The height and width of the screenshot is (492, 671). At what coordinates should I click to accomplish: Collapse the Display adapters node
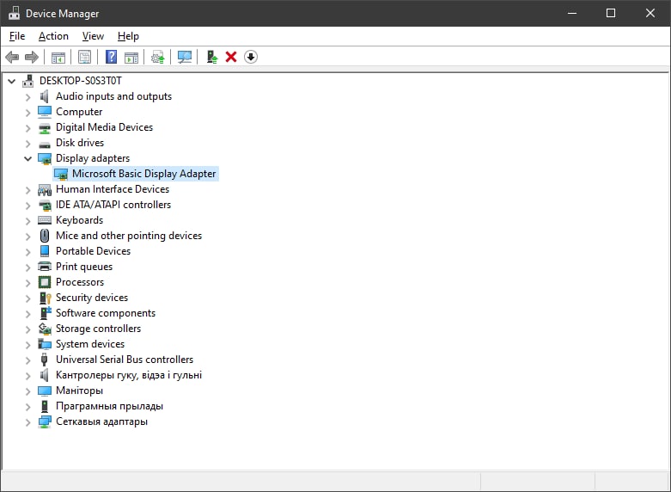pos(27,158)
